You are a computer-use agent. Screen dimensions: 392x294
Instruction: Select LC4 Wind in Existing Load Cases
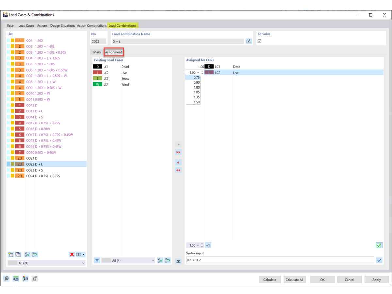pyautogui.click(x=132, y=84)
